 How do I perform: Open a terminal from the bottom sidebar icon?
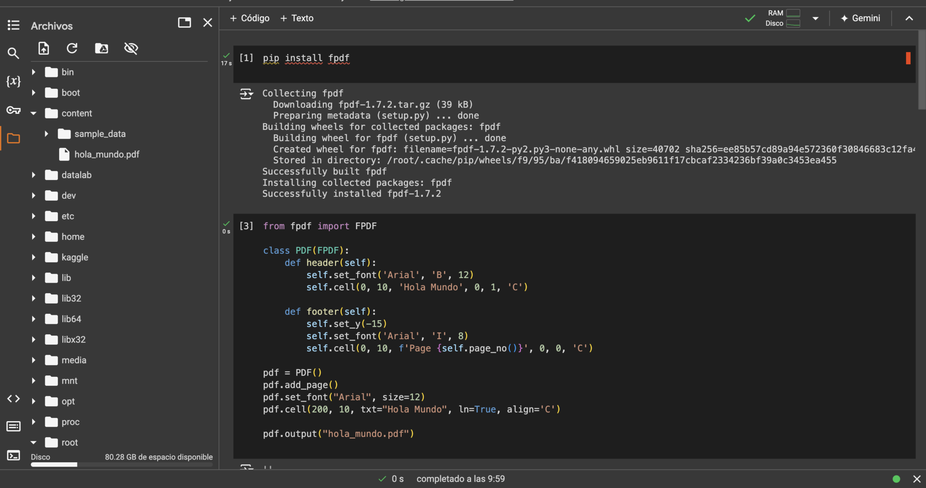pos(14,455)
